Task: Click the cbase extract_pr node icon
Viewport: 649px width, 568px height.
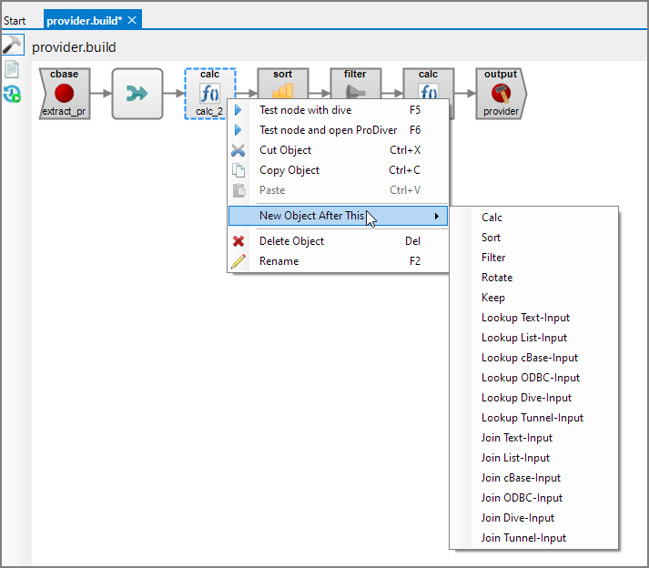Action: tap(64, 93)
